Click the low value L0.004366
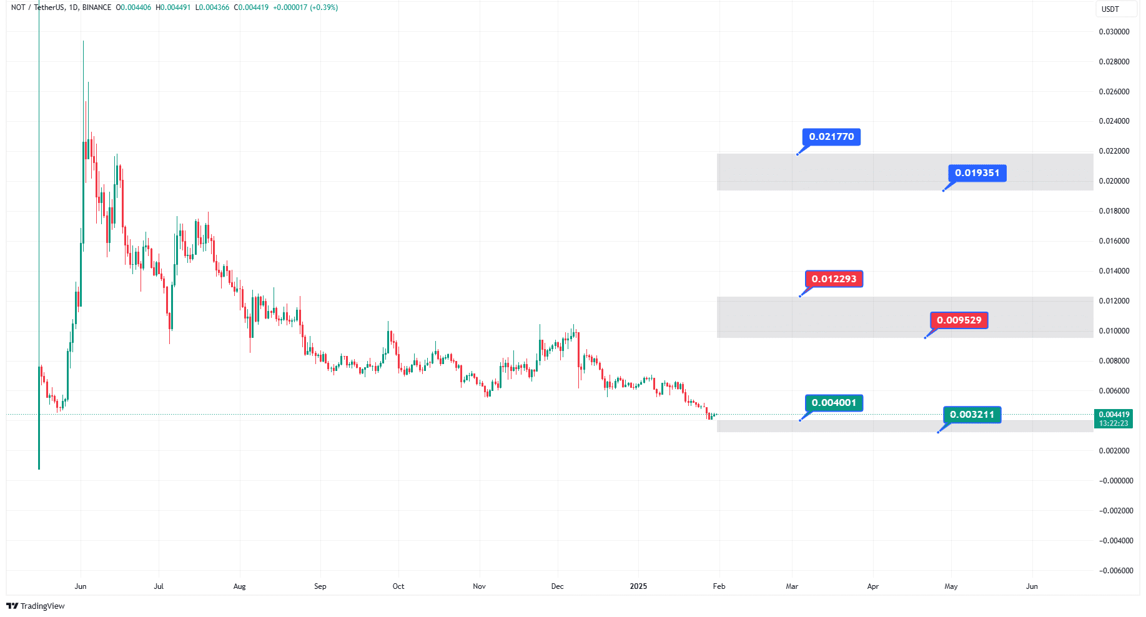This screenshot has width=1146, height=617. pos(212,7)
